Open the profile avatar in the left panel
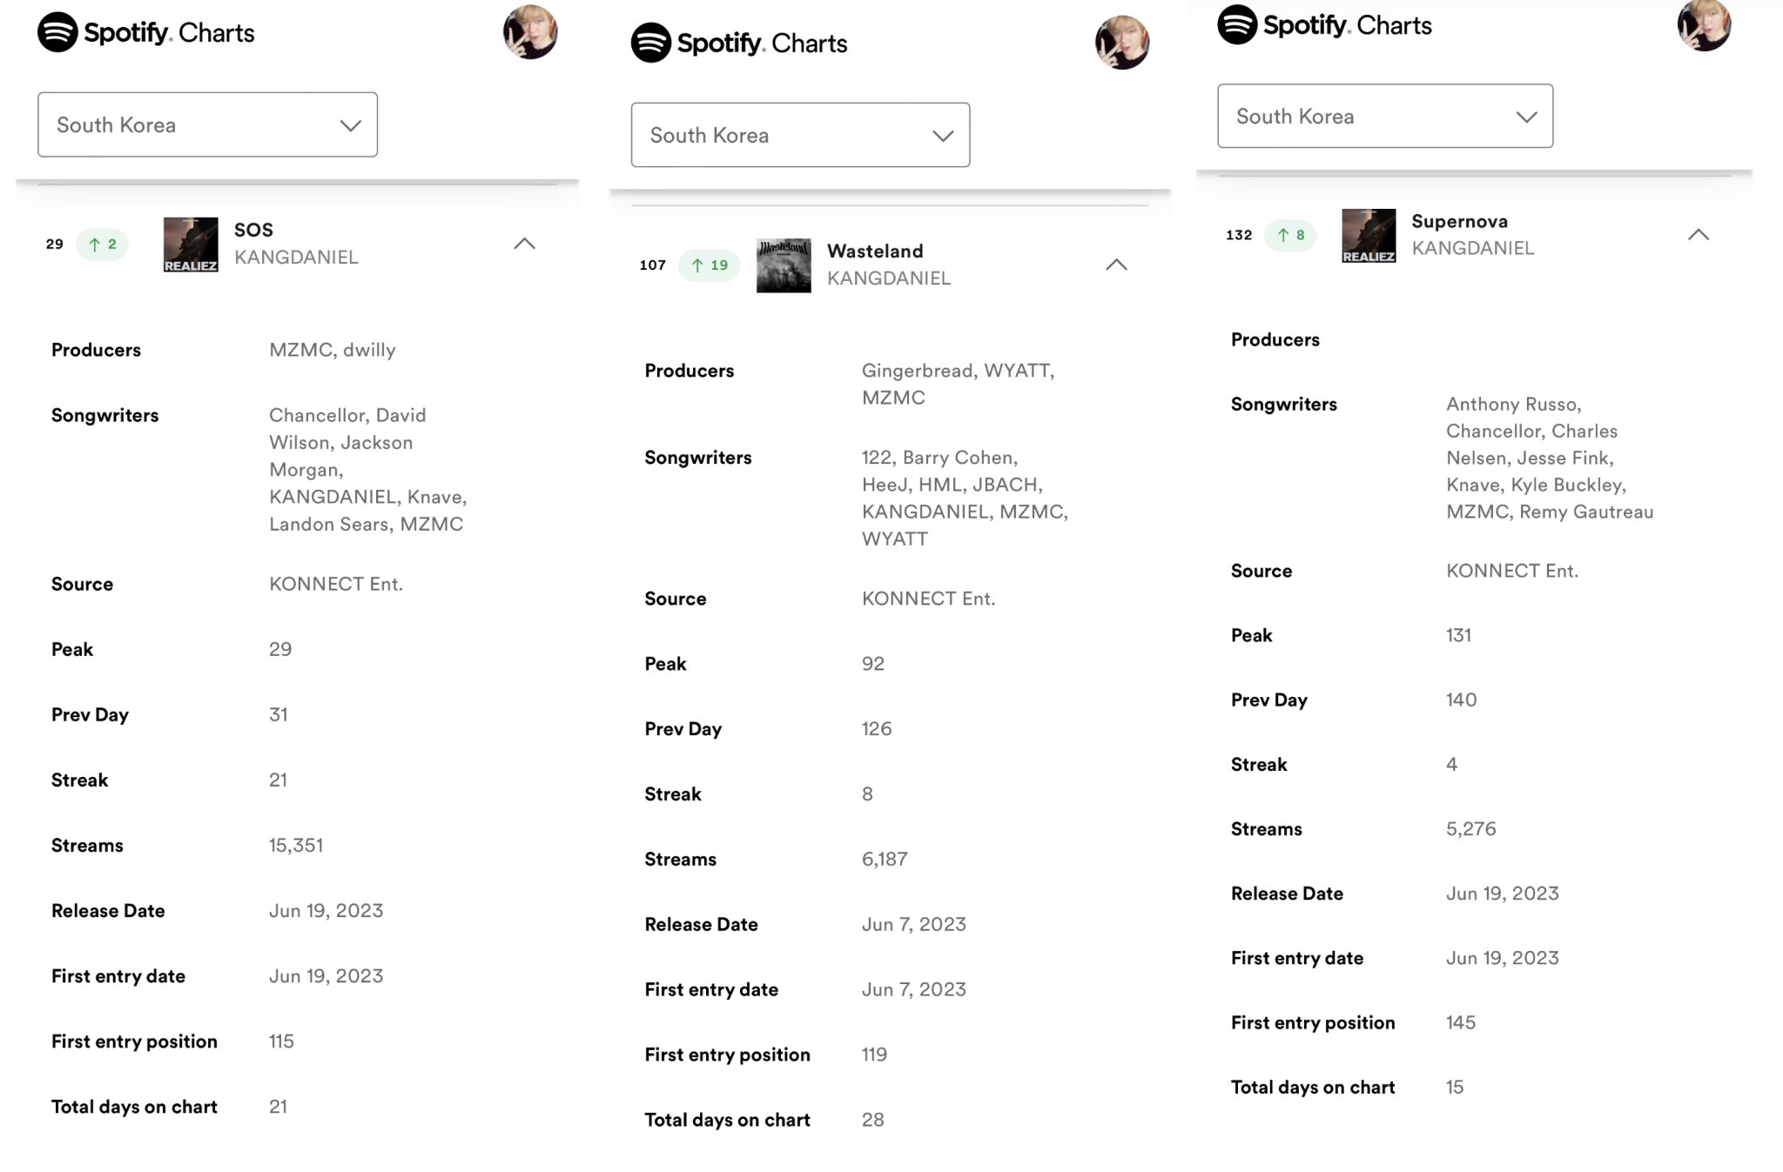 (x=530, y=33)
